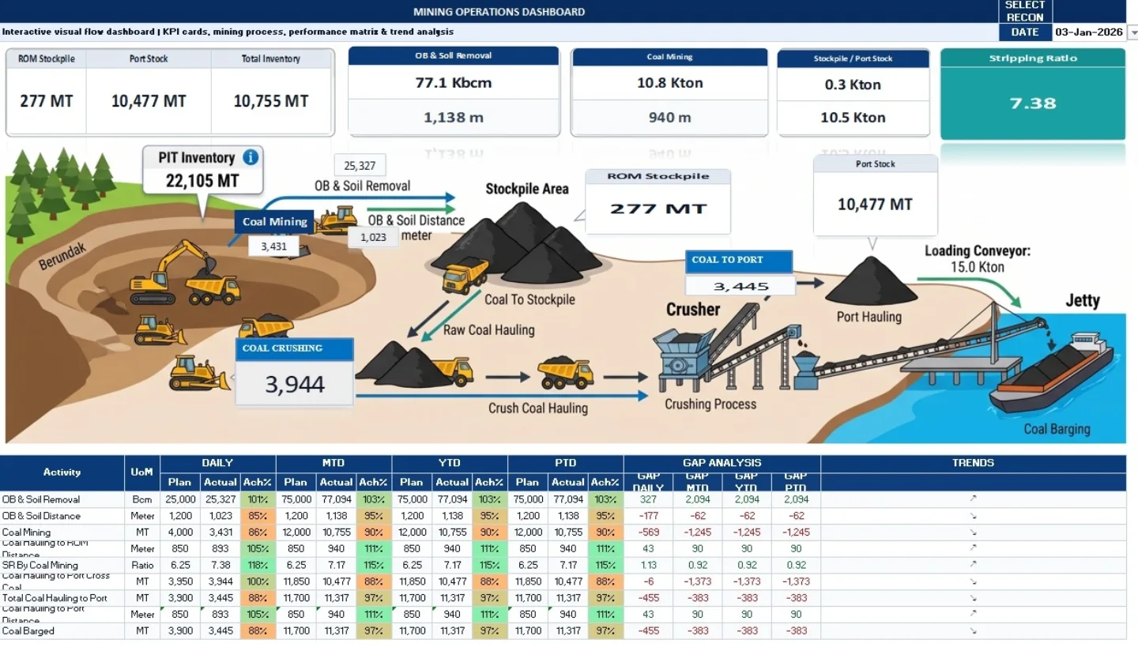Select the 77.1 Kbcm value in OB & Soil Removal card
This screenshot has height=647, width=1138.
point(454,82)
